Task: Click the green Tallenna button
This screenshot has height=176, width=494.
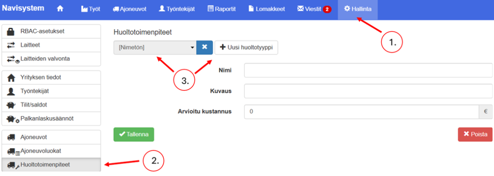Action: [x=134, y=135]
